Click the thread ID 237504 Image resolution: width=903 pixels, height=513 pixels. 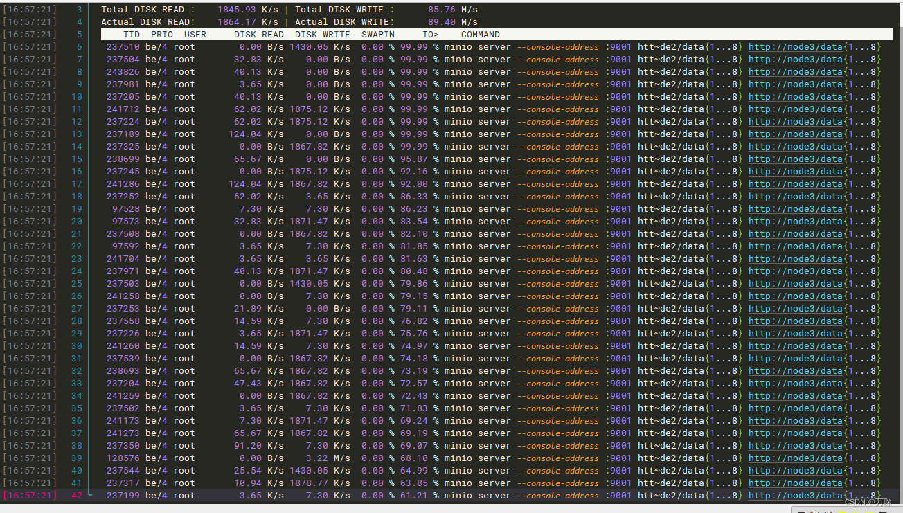point(123,60)
